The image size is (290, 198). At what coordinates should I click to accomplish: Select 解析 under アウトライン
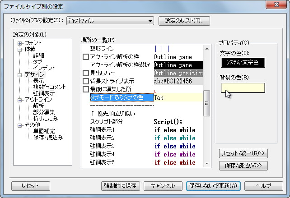click(x=38, y=106)
